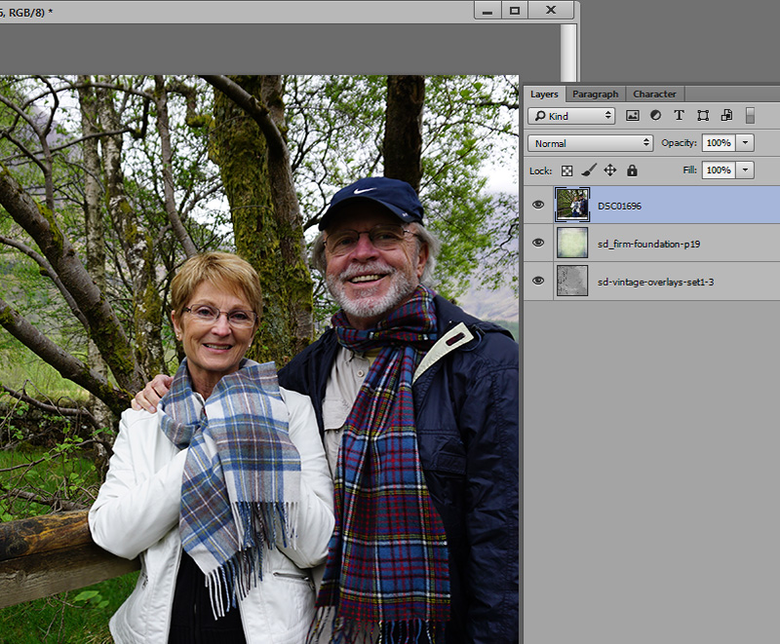The height and width of the screenshot is (644, 780).
Task: Switch to the Character tab
Action: (x=654, y=94)
